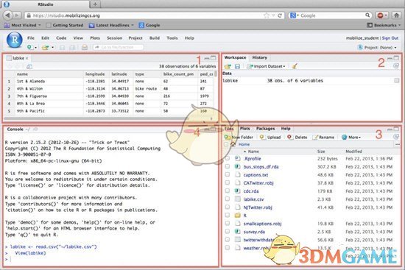Expand the open file recent files arrow

pos(52,48)
